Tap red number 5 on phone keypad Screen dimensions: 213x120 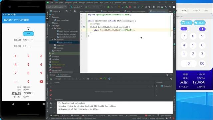pyautogui.click(x=28, y=64)
